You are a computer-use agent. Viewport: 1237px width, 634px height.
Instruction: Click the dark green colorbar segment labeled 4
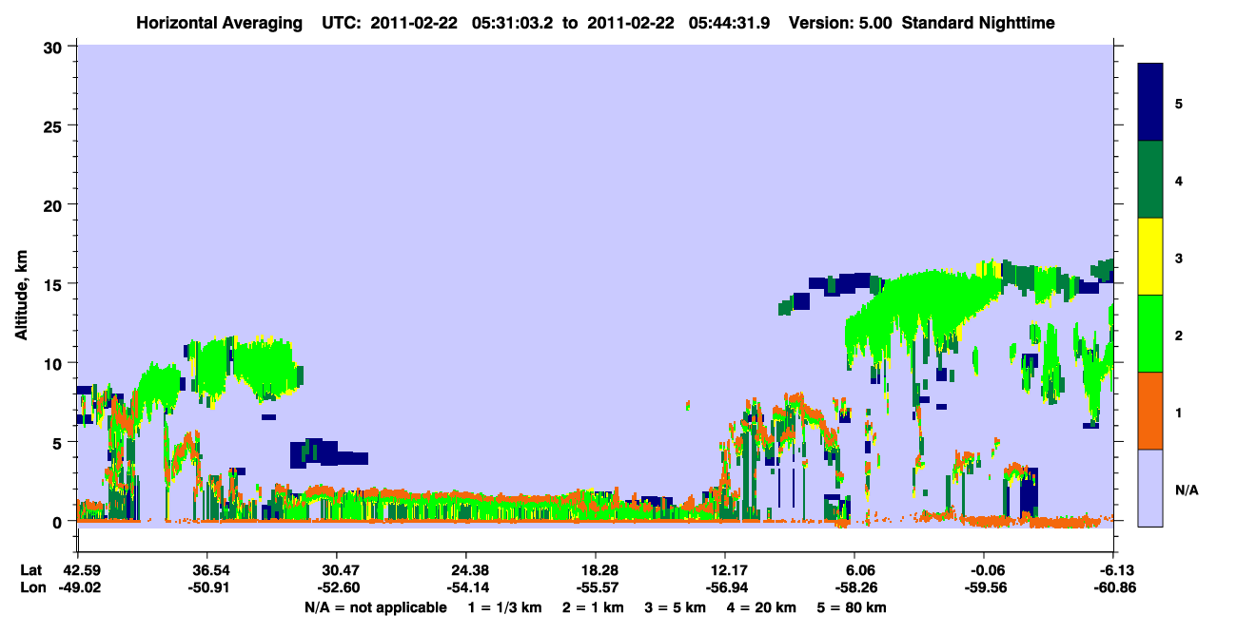[1150, 180]
